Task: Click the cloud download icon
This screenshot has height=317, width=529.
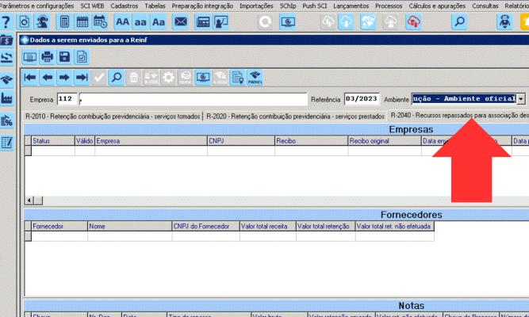Action: tap(346, 22)
